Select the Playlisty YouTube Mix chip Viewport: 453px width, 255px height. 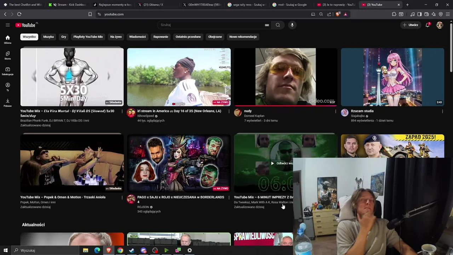[x=88, y=37]
